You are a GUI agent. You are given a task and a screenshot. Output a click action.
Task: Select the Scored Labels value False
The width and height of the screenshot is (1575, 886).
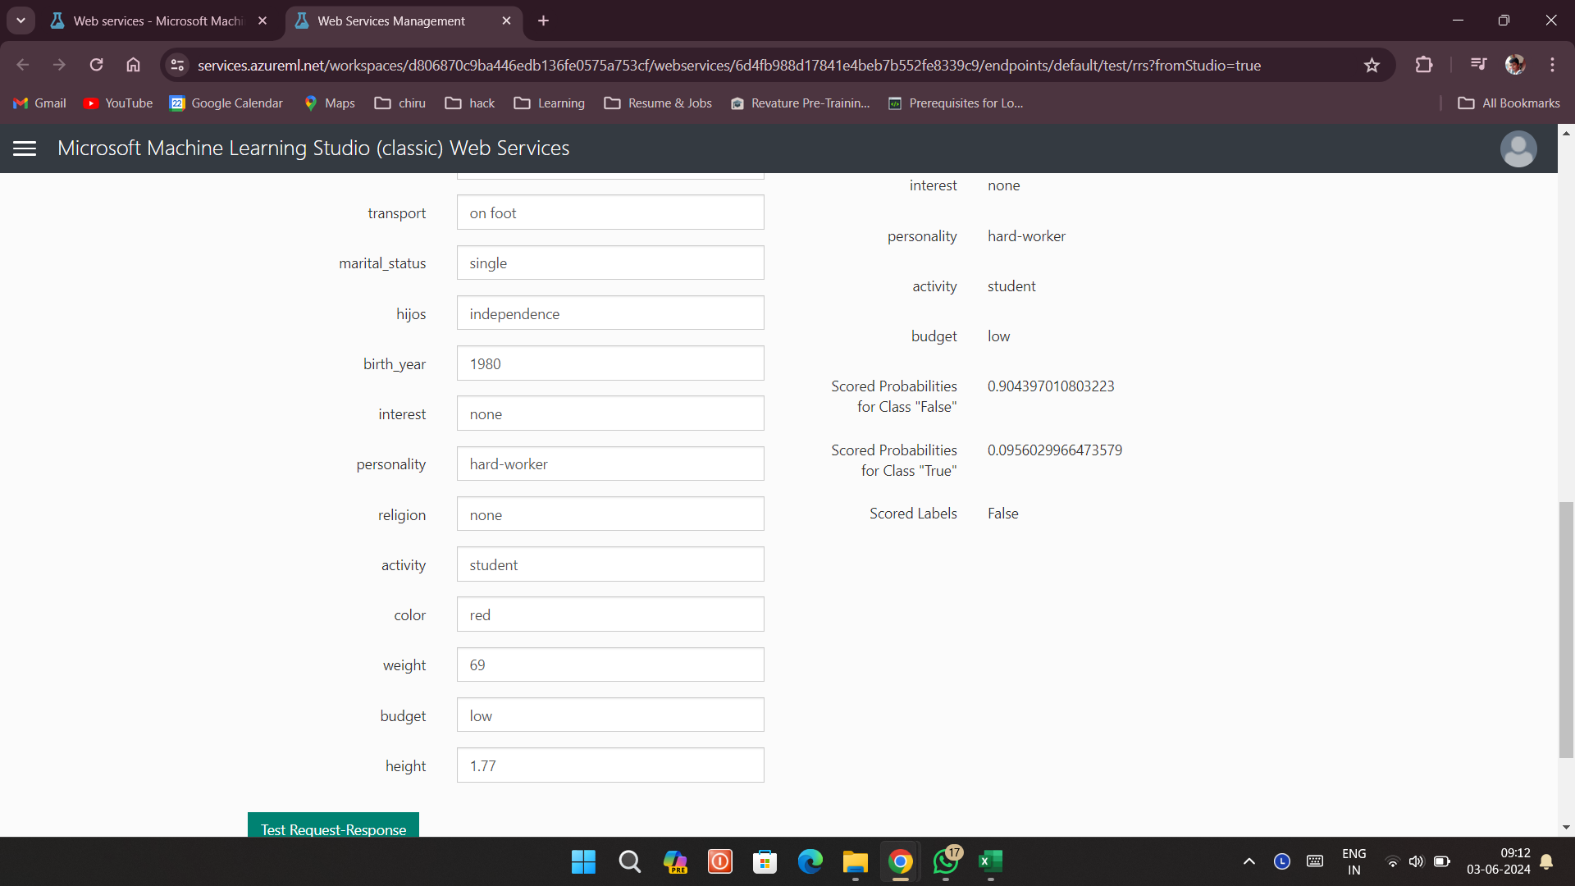pyautogui.click(x=1002, y=514)
